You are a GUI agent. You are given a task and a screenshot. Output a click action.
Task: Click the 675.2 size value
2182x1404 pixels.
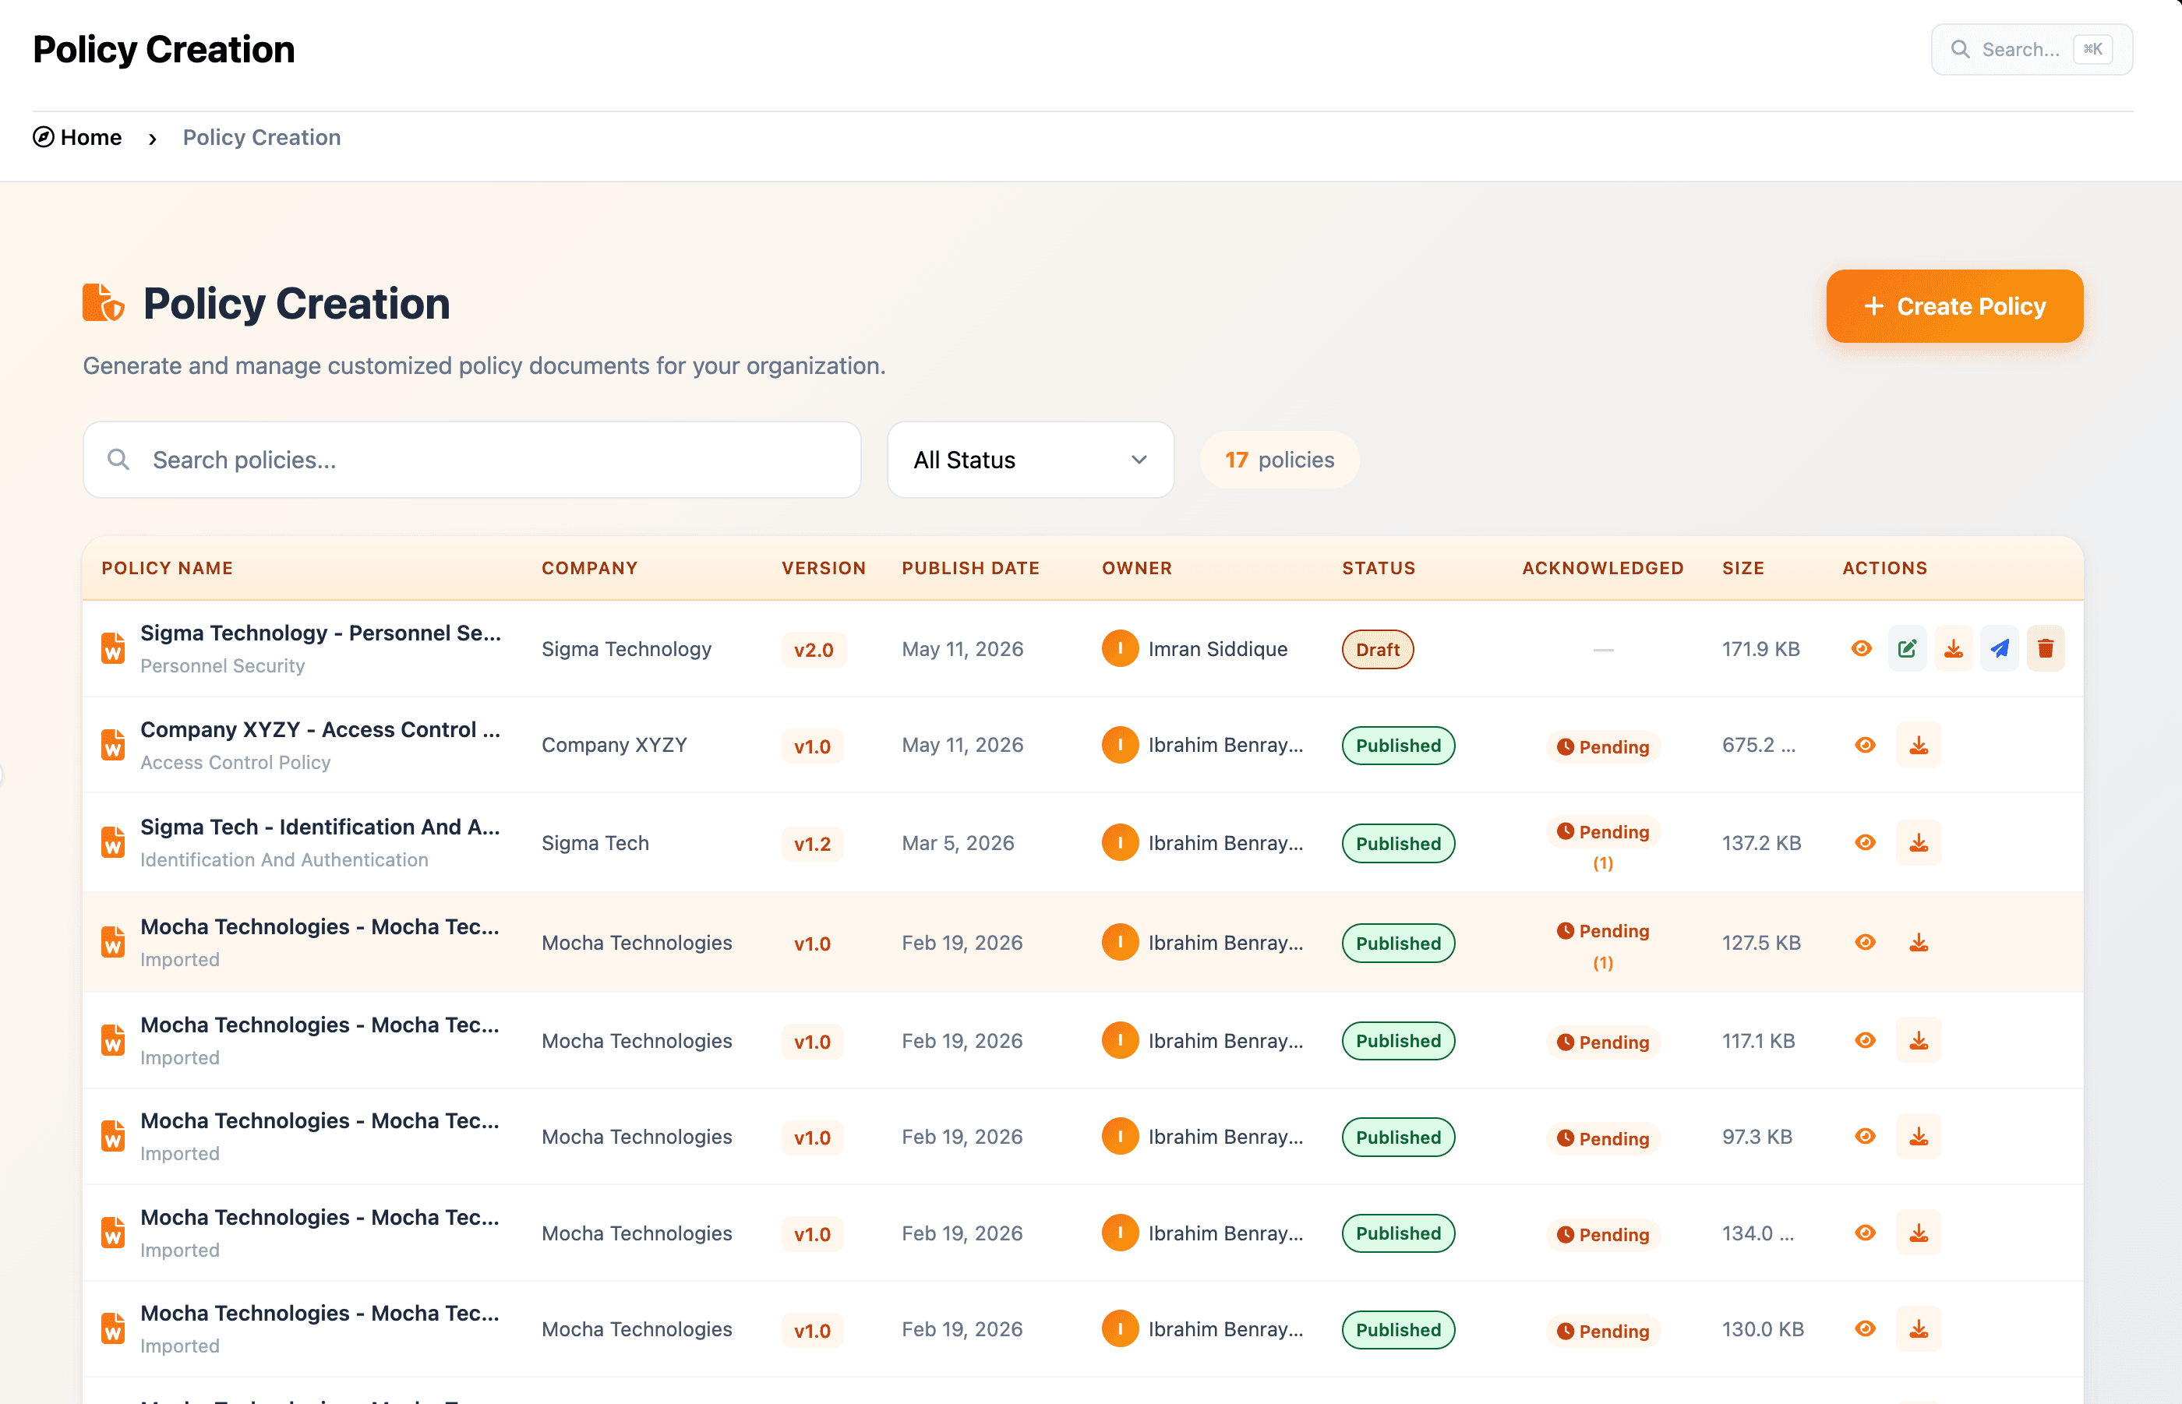[x=1758, y=745]
